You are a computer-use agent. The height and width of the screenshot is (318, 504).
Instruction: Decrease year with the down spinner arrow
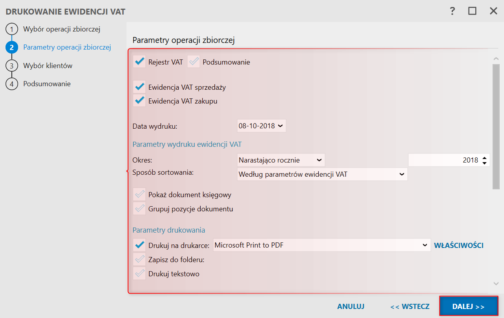click(485, 163)
